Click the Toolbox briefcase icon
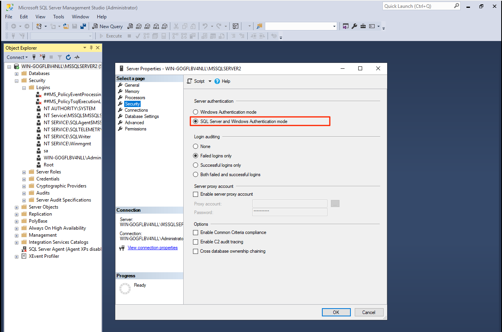The height and width of the screenshot is (332, 502). tap(363, 26)
